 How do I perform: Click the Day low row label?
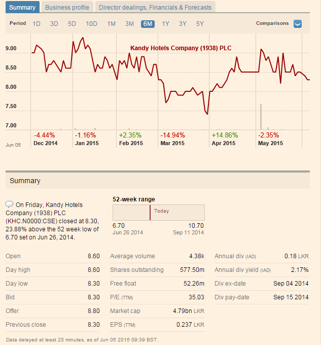coord(17,284)
